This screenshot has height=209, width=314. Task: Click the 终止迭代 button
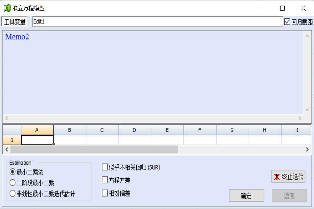pyautogui.click(x=288, y=176)
